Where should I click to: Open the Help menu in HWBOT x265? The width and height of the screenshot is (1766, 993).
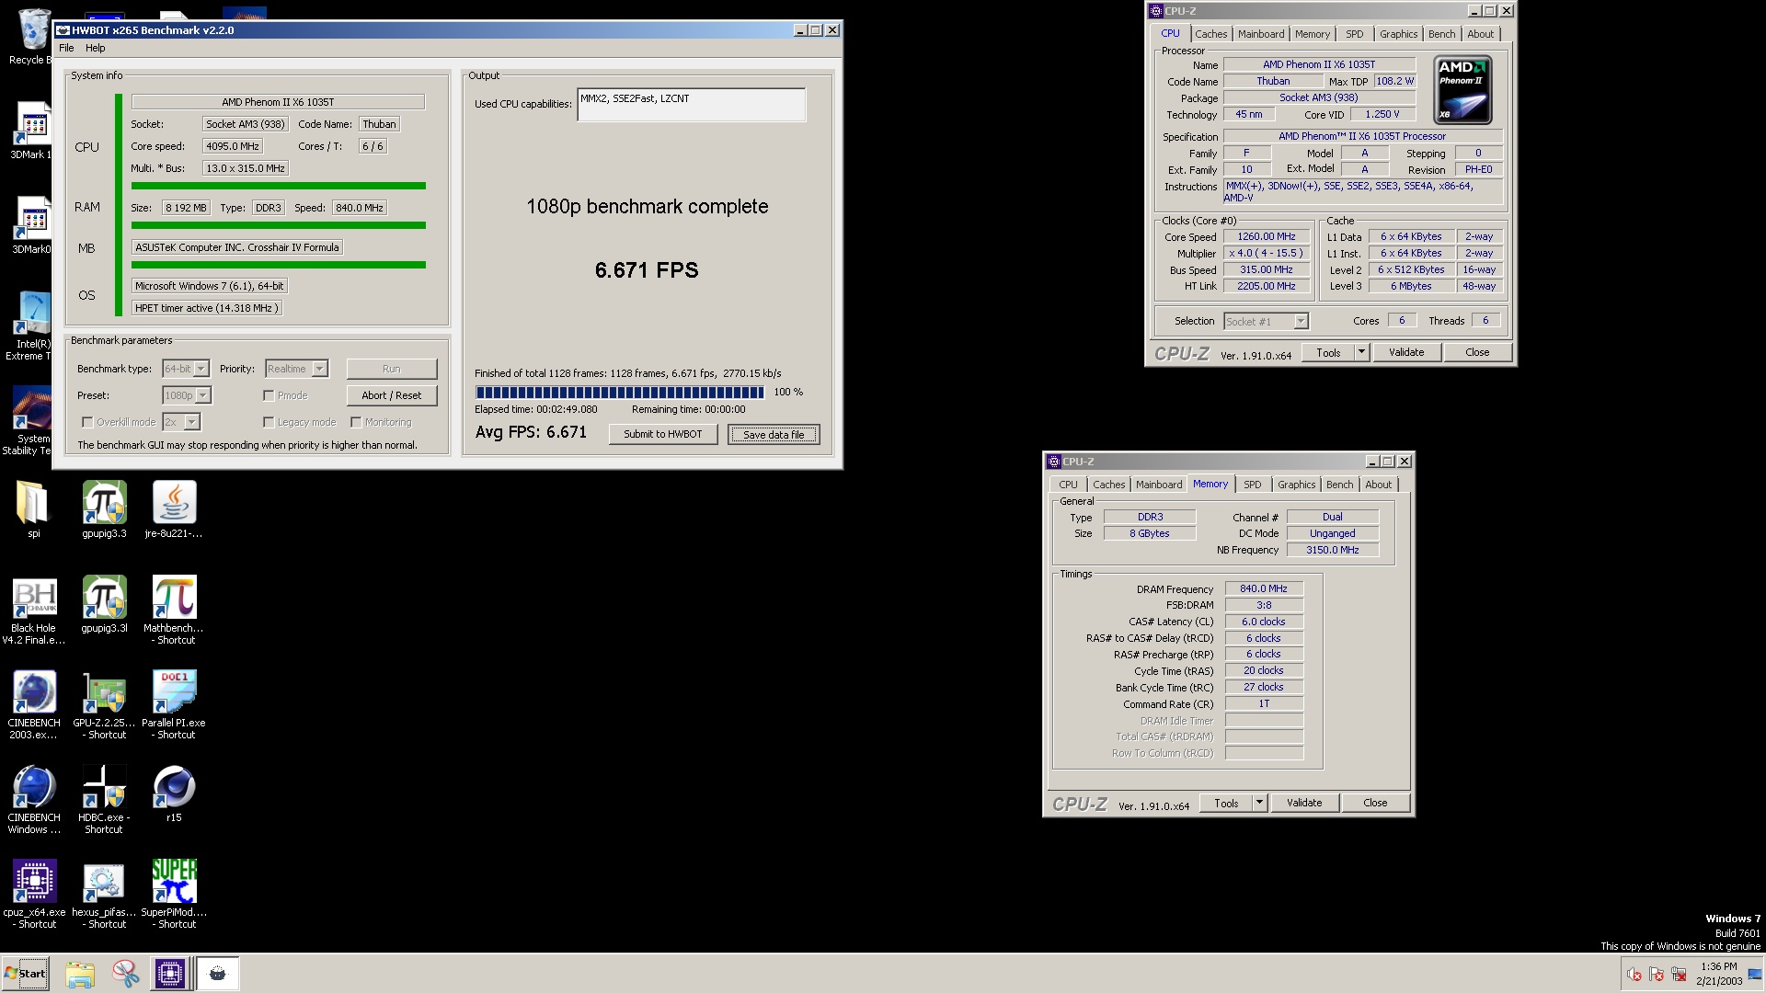coord(96,48)
